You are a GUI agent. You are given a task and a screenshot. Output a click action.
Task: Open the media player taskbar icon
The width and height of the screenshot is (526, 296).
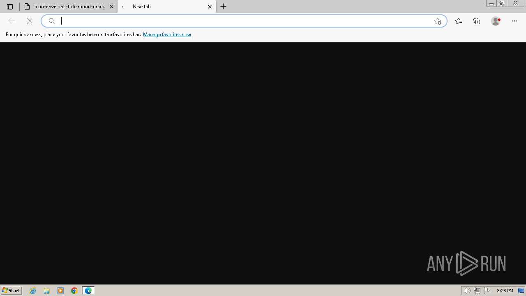[x=60, y=291]
